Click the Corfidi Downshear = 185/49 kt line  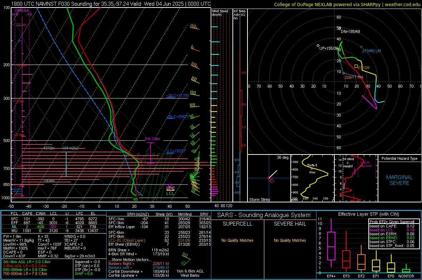click(x=138, y=271)
